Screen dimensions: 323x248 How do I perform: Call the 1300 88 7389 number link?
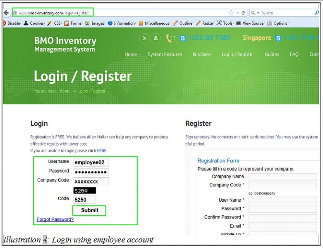(210, 38)
